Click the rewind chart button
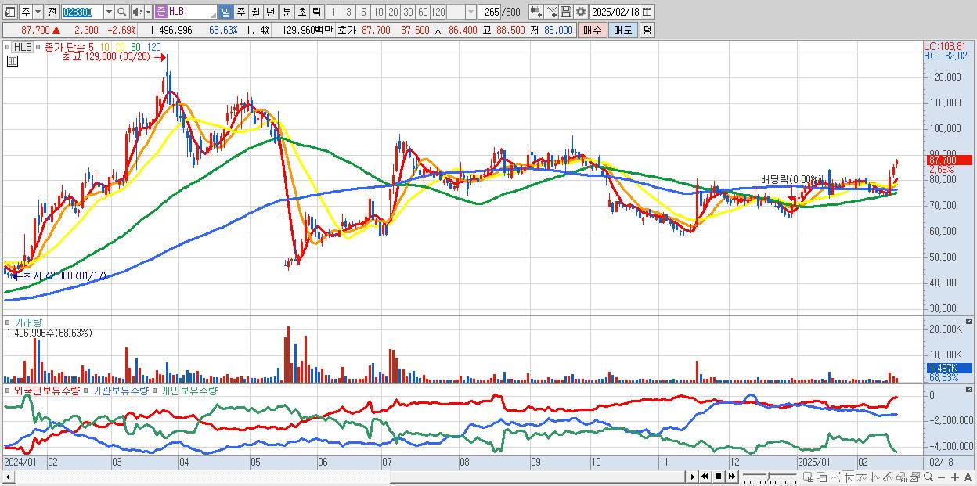The image size is (977, 486). [705, 477]
